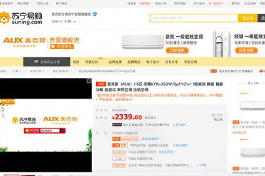Open the 电子金卡 store tab
Viewport: 265px width, 176px height.
pos(153,62)
